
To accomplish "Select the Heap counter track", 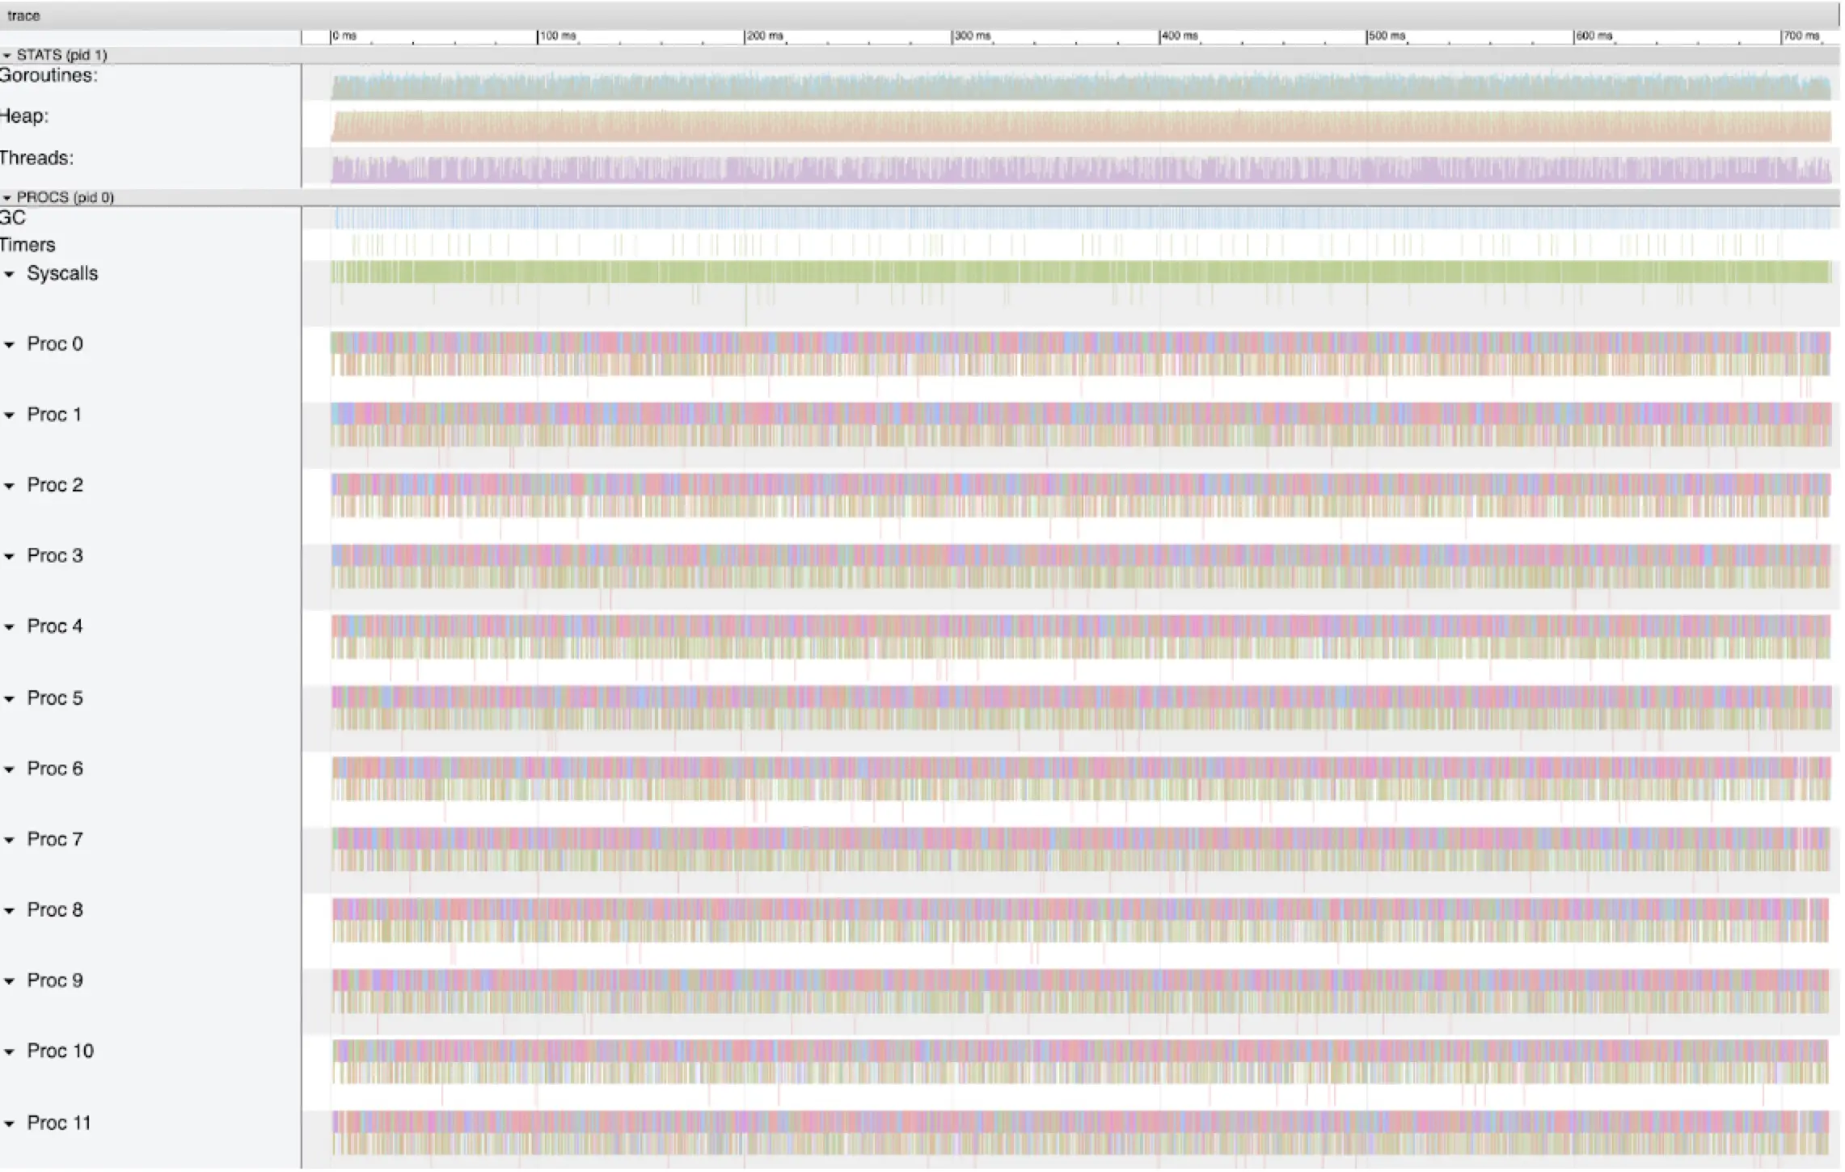I will [x=1080, y=126].
